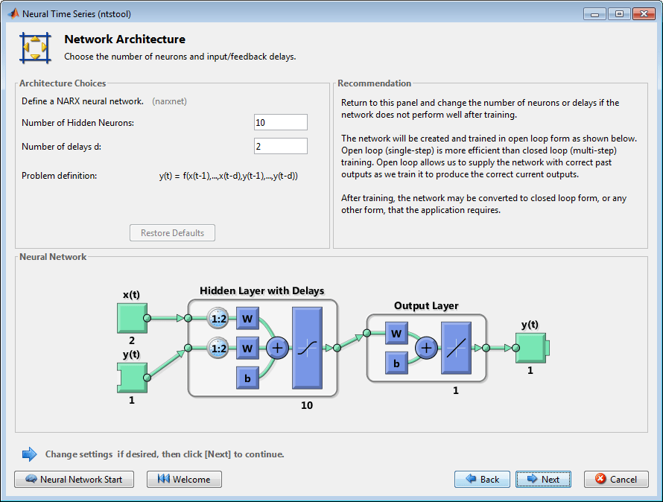Click the Number of delays d field
Image resolution: width=663 pixels, height=502 pixels.
[x=281, y=146]
